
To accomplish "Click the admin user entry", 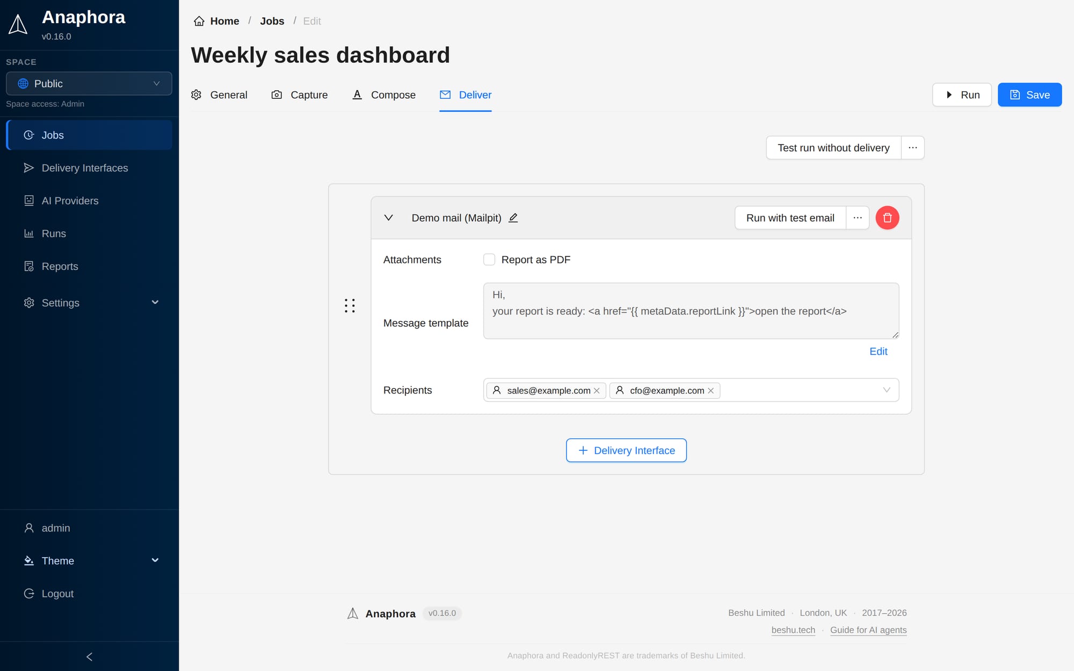I will (x=89, y=528).
